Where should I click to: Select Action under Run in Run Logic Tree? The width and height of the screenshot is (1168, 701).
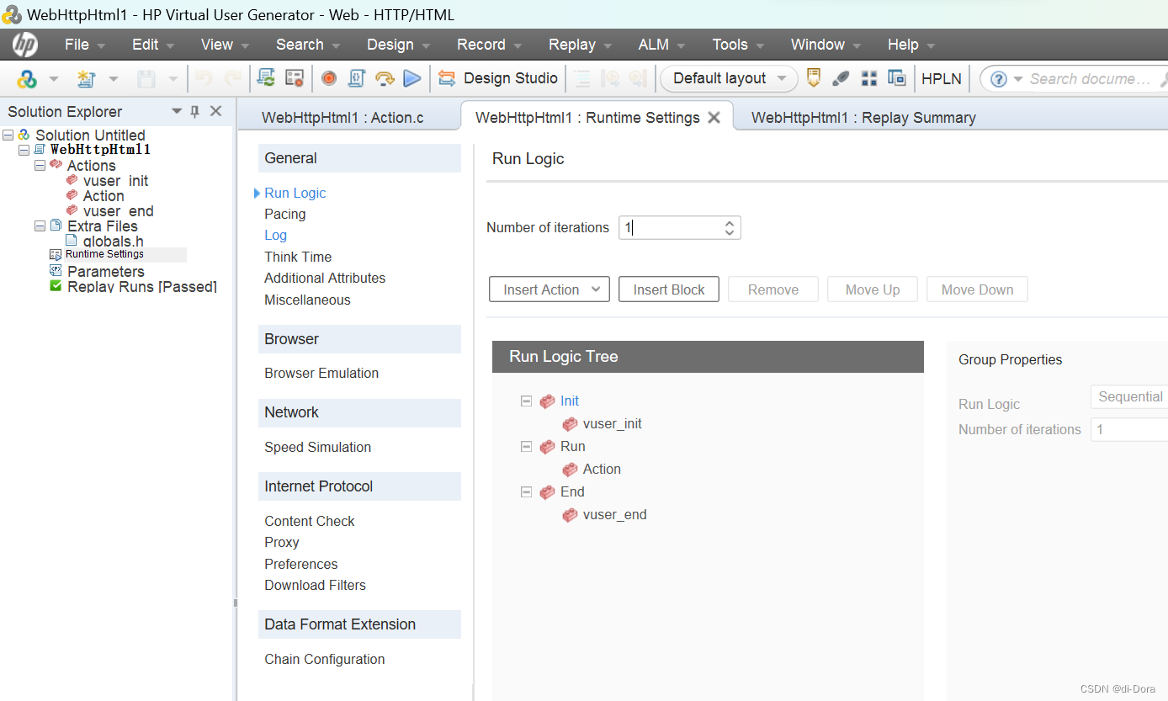click(602, 470)
